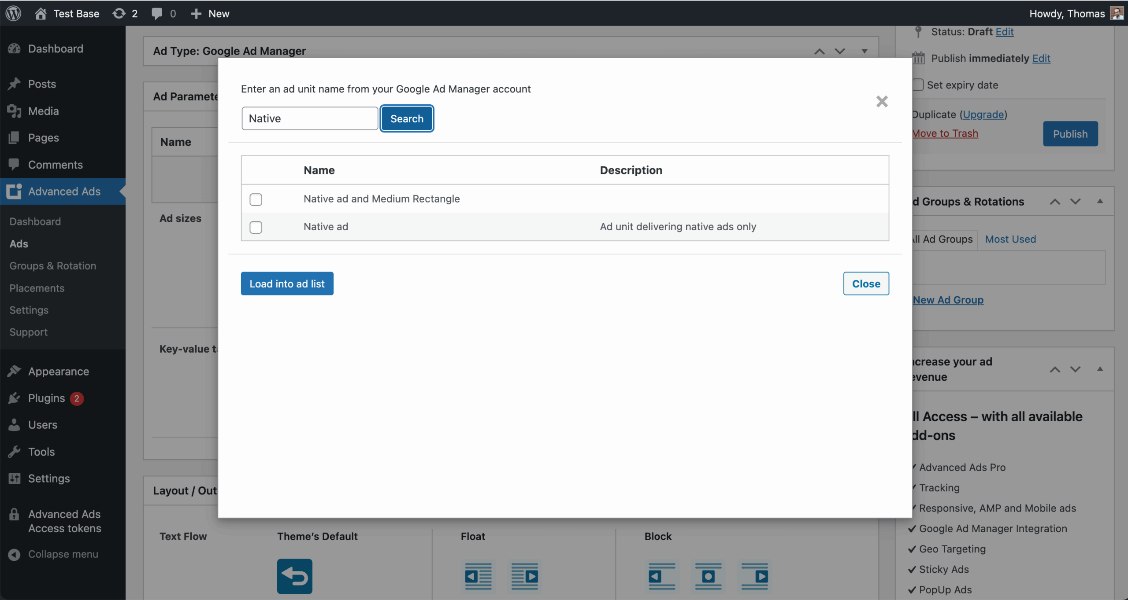This screenshot has height=600, width=1128.
Task: Switch to All Ad Groups tab
Action: click(x=943, y=239)
